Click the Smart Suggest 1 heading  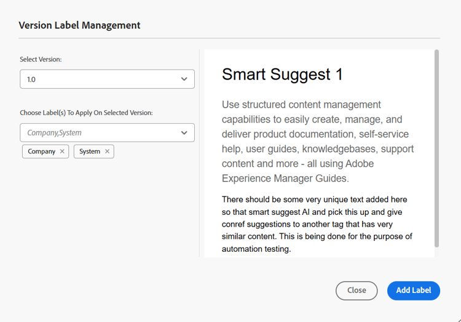click(x=282, y=74)
